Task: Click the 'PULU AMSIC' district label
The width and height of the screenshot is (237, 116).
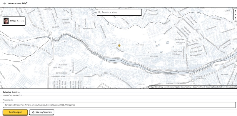Action: pyautogui.click(x=140, y=45)
